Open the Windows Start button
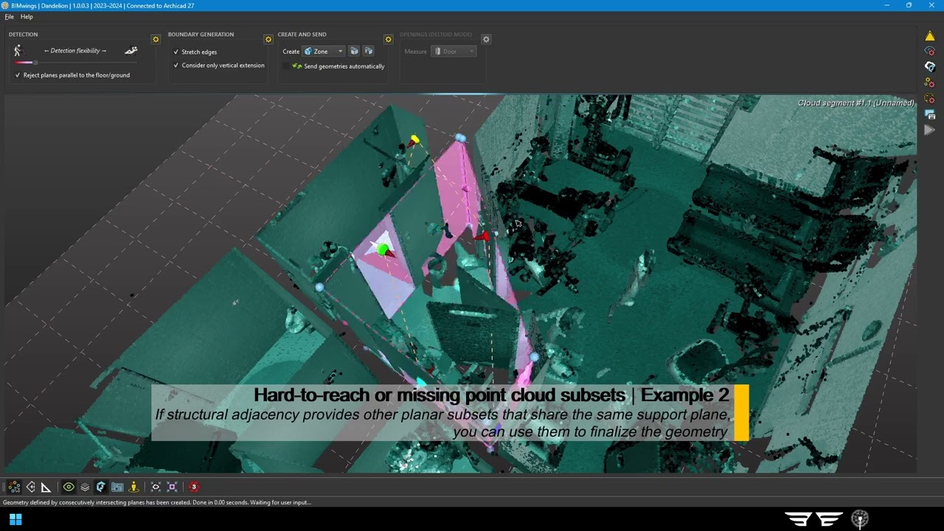This screenshot has width=944, height=531. click(x=15, y=519)
